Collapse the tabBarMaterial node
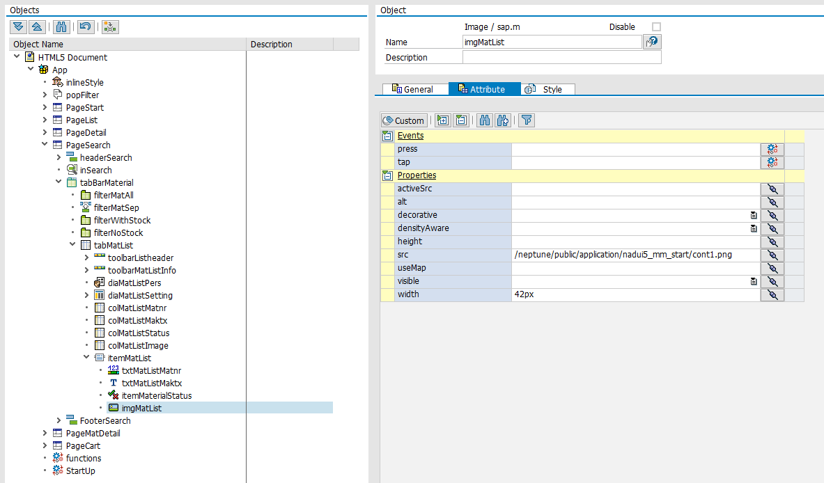This screenshot has height=483, width=824. 59,182
